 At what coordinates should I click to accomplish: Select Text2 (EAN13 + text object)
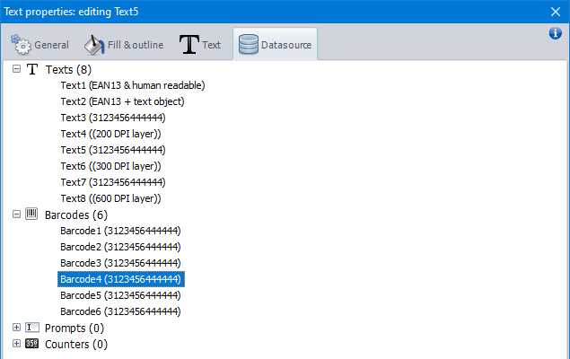(x=122, y=101)
